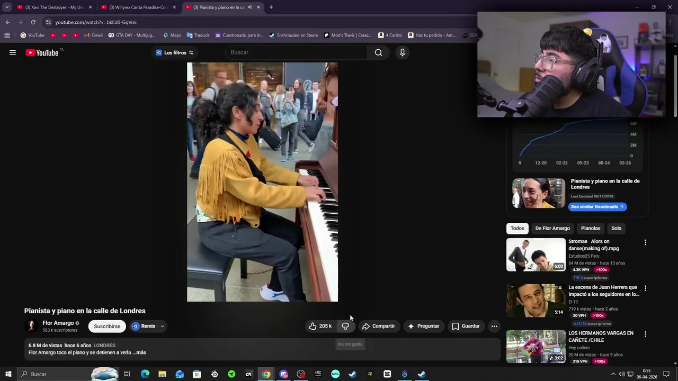This screenshot has width=678, height=381.
Task: Select the Pianolas filter chip
Action: point(591,228)
